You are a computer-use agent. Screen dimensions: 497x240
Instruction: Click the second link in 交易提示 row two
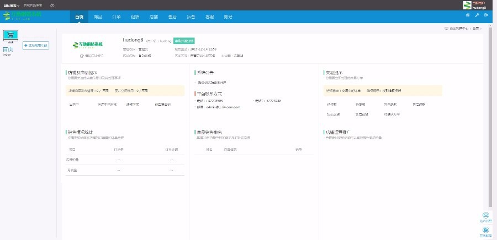coord(362,114)
